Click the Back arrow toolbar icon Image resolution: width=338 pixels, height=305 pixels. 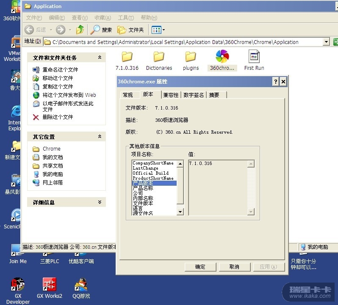(29, 30)
